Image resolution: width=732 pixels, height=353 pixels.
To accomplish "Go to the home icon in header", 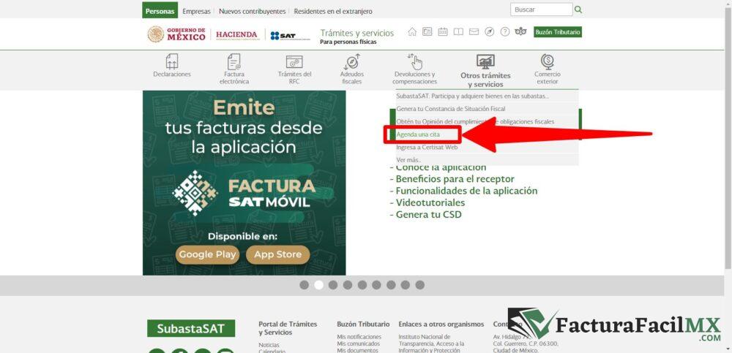I will pos(411,31).
